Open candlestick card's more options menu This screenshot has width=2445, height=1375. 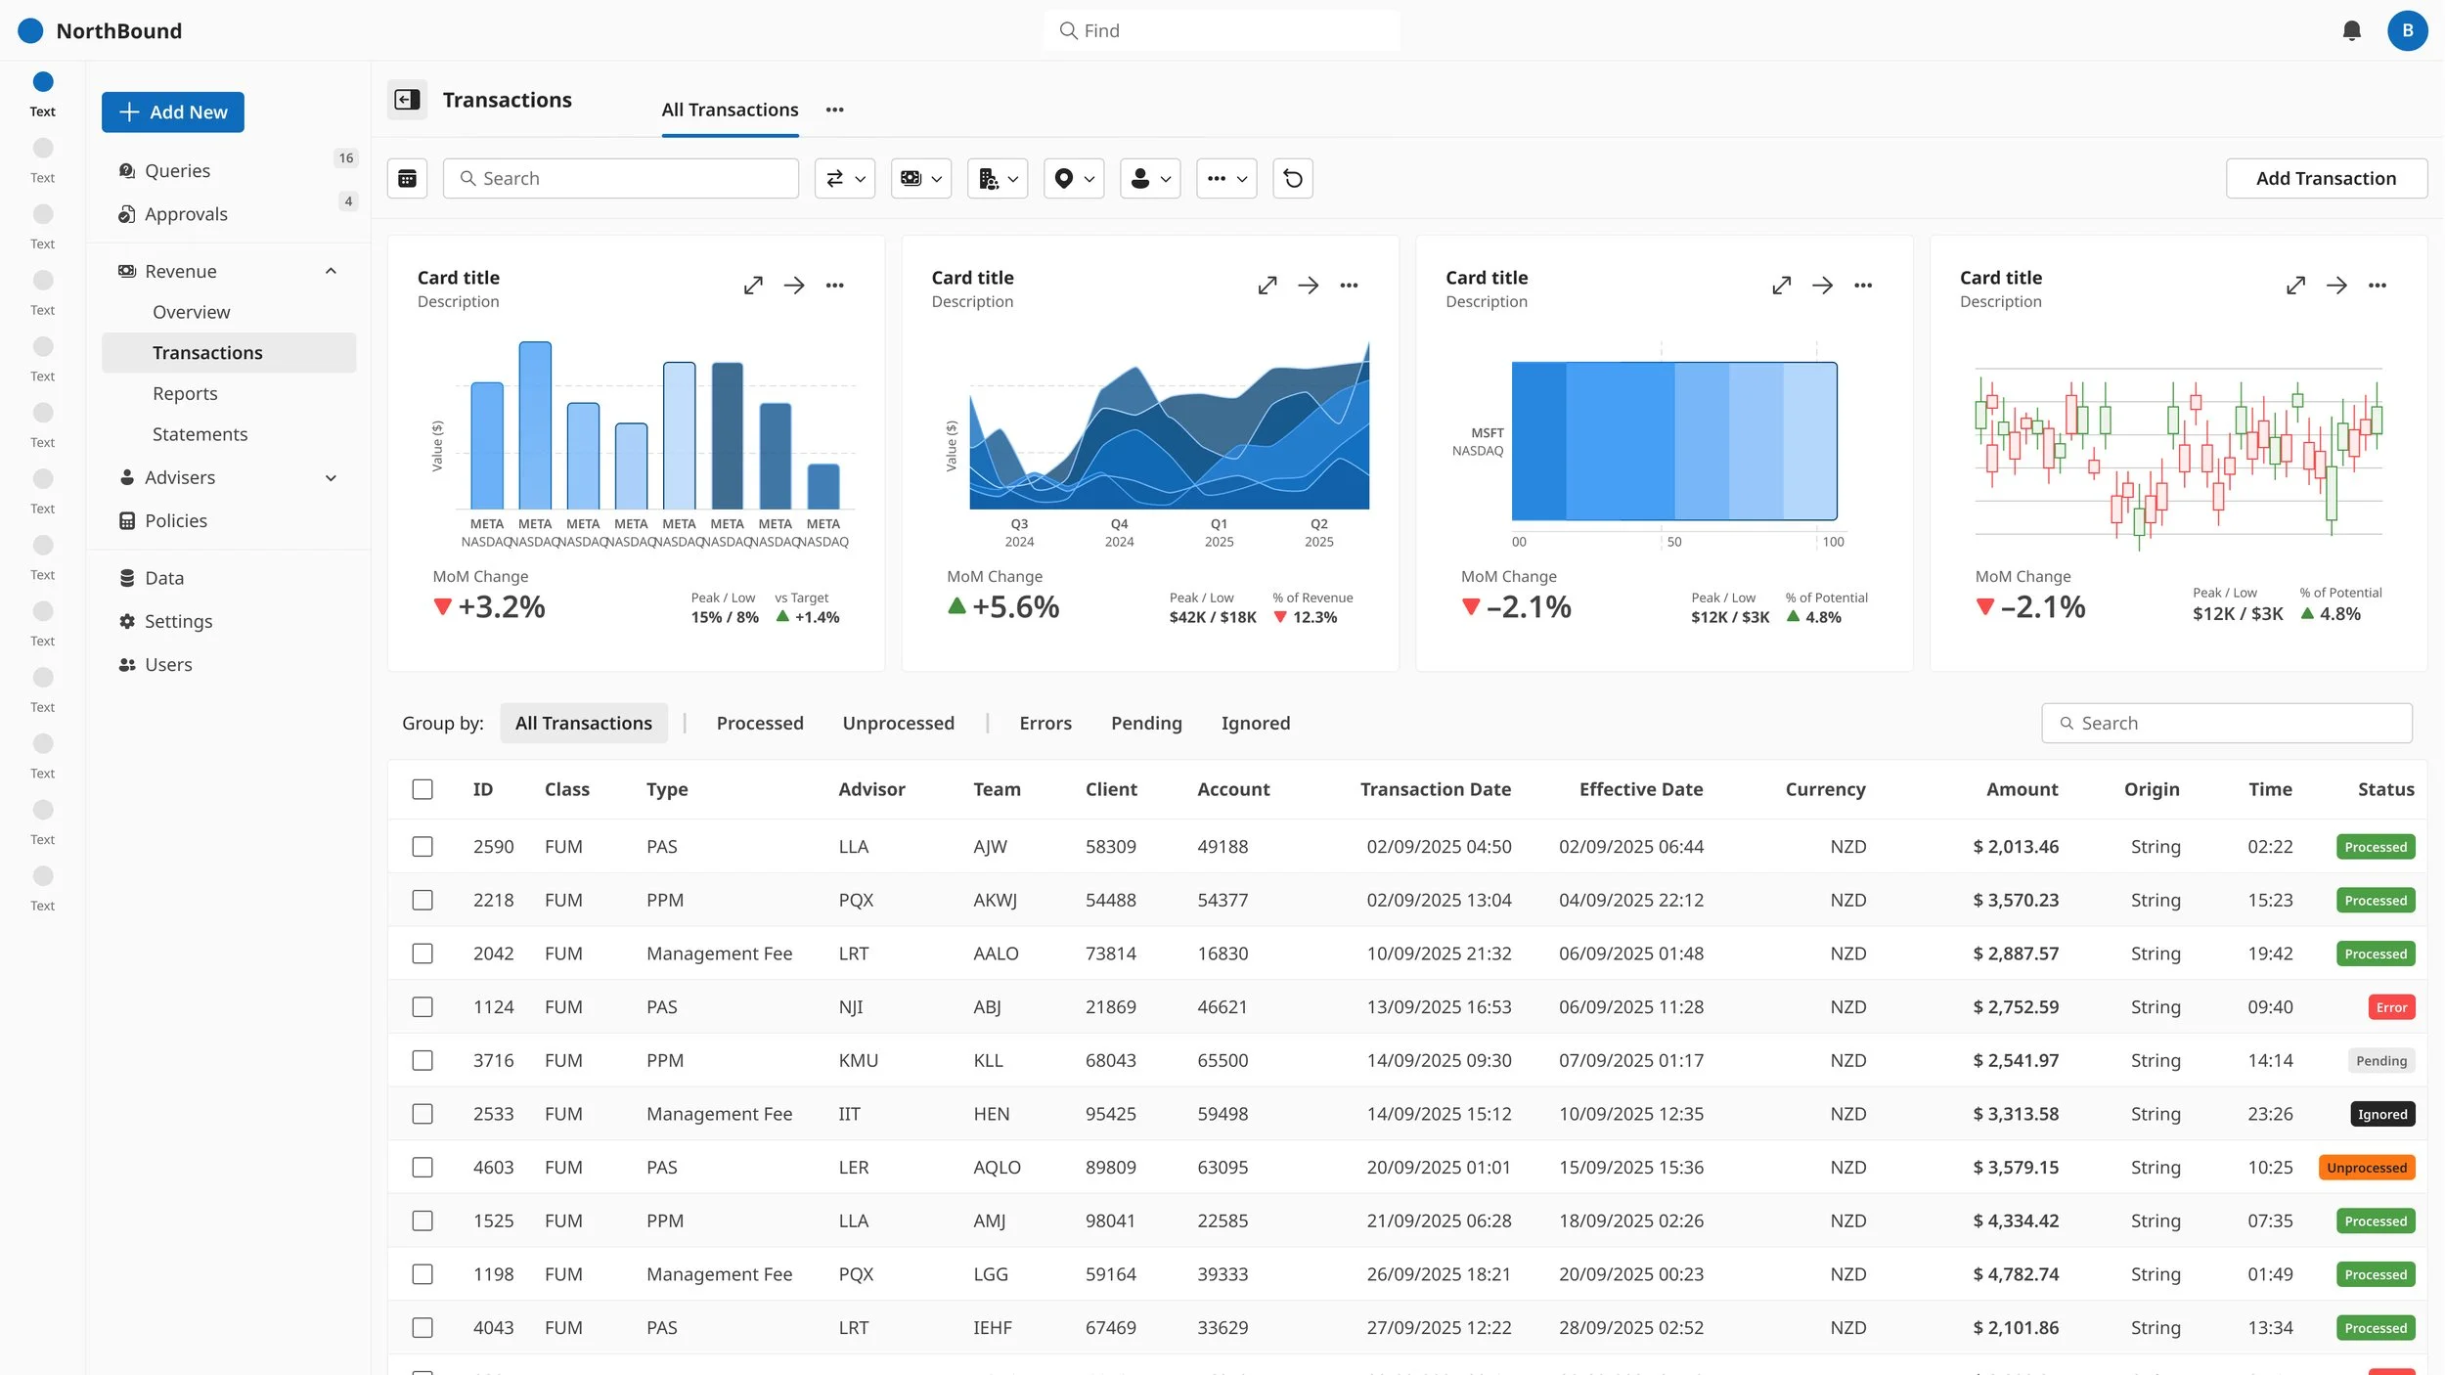coord(2378,286)
